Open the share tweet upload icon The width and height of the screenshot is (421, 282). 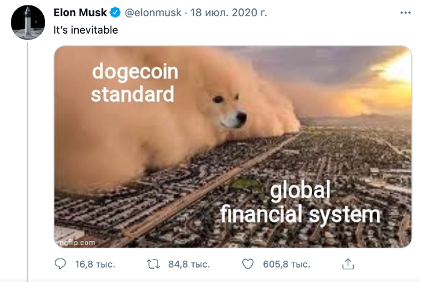click(x=348, y=264)
